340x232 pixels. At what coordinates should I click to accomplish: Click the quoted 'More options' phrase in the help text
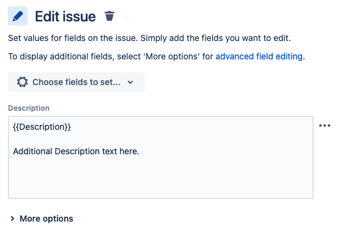pos(171,56)
